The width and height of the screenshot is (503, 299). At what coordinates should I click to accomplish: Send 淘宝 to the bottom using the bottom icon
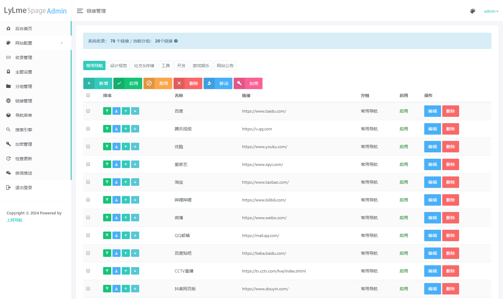tap(116, 182)
